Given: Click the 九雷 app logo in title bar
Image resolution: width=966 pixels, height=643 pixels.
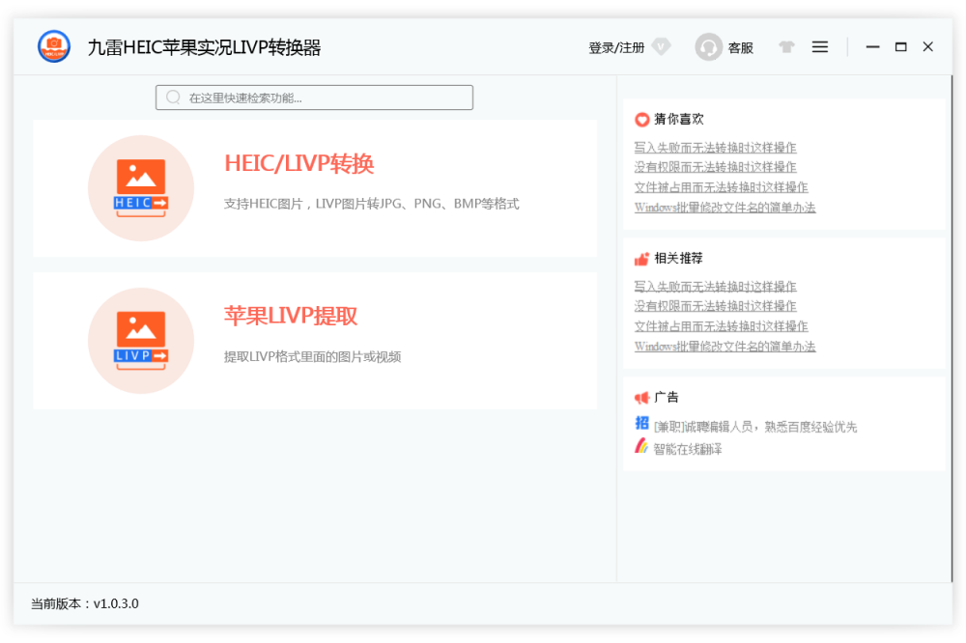Looking at the screenshot, I should 54,46.
